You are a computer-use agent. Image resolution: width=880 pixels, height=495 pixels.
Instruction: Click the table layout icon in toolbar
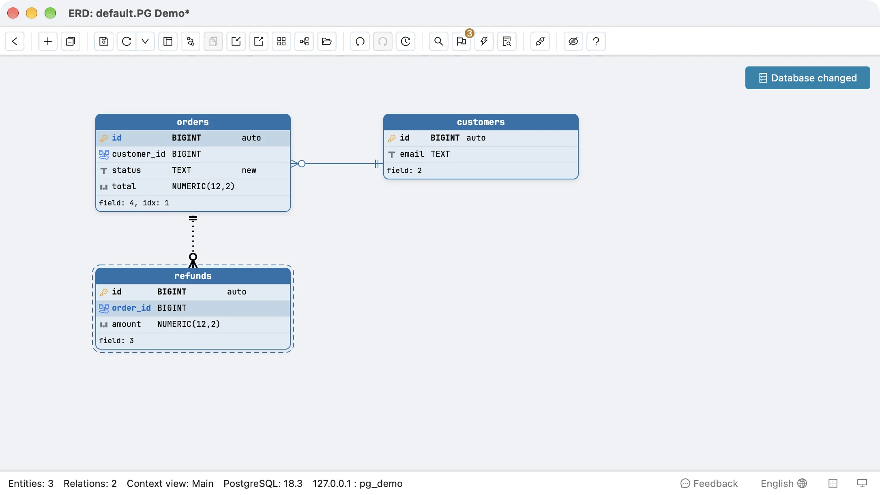point(168,41)
